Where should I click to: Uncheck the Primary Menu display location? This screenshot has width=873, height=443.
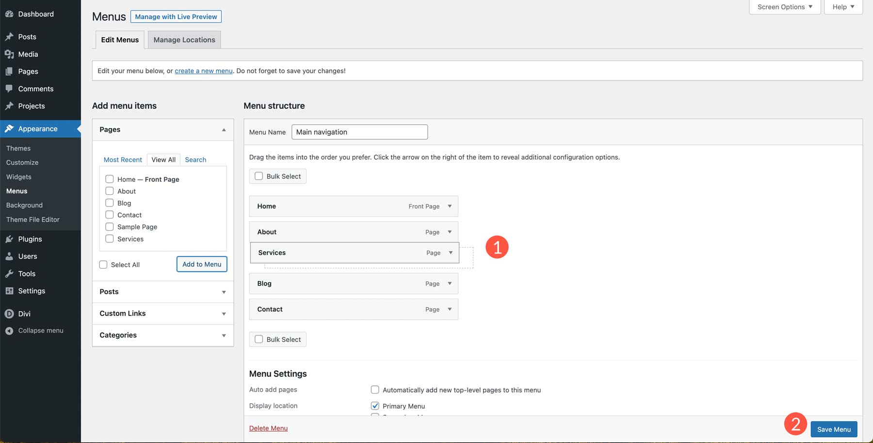point(375,406)
